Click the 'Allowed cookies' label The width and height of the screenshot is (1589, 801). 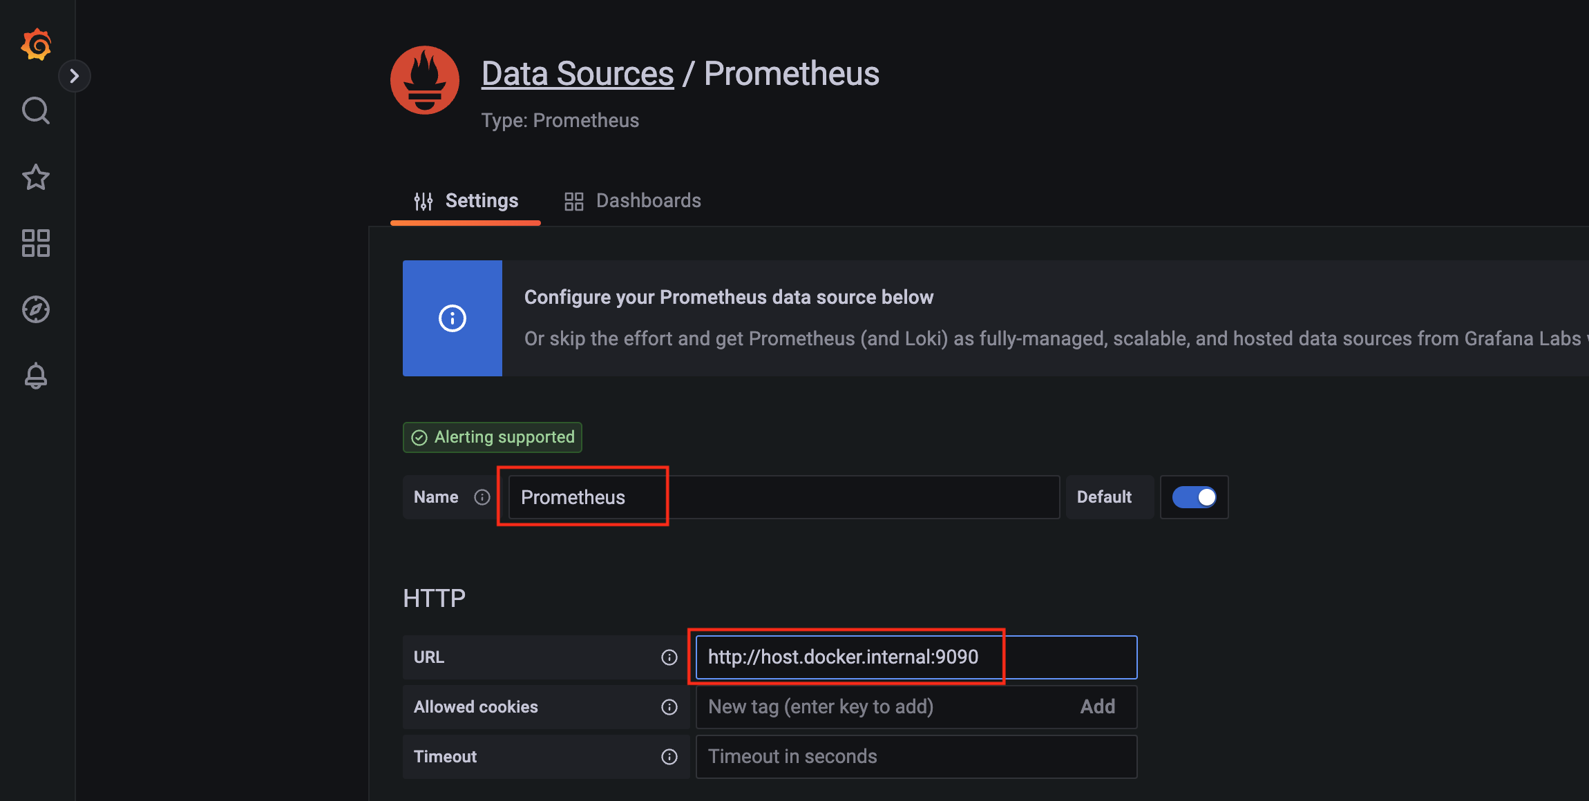tap(476, 707)
